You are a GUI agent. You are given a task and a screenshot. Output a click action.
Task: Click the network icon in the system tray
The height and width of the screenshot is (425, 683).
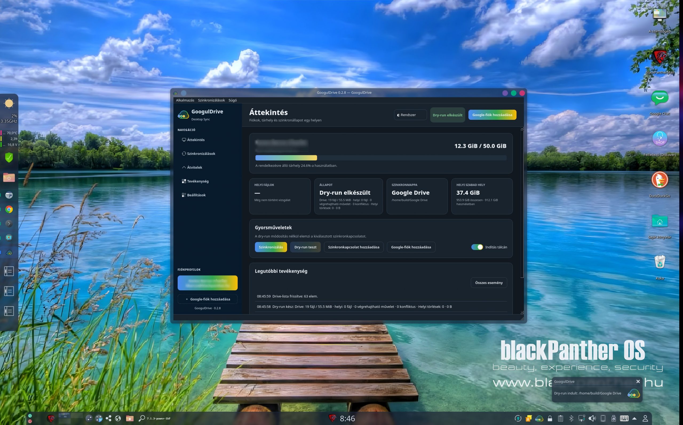pyautogui.click(x=582, y=419)
